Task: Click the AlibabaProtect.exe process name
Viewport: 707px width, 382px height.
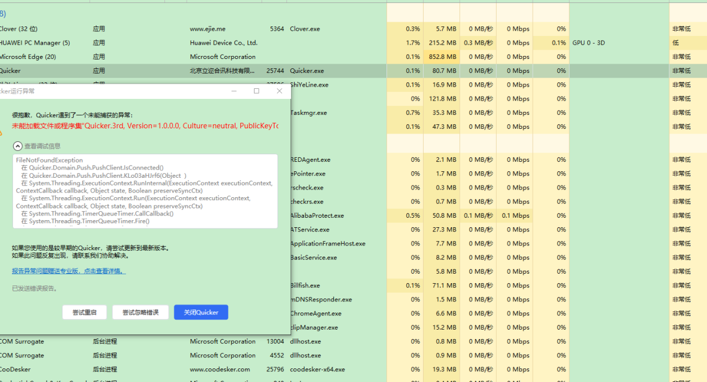Action: pos(317,215)
